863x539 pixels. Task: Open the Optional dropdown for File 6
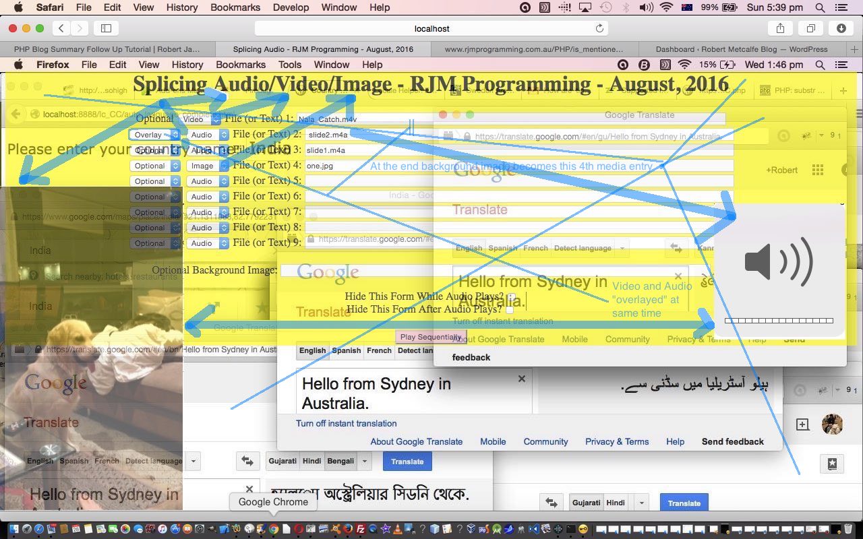(x=154, y=197)
